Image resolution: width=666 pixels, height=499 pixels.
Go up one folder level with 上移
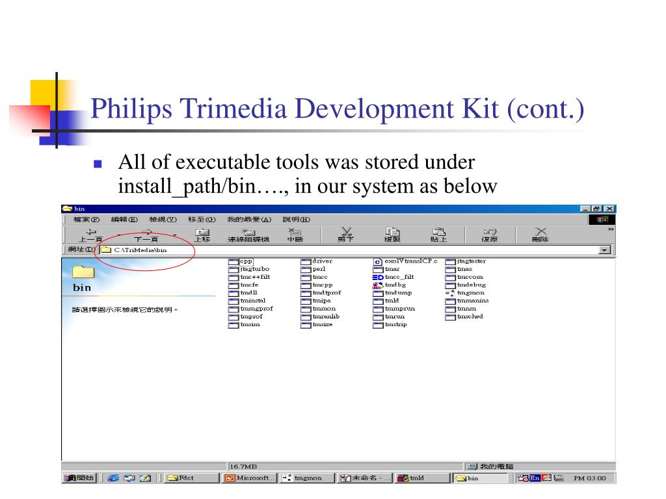point(202,235)
